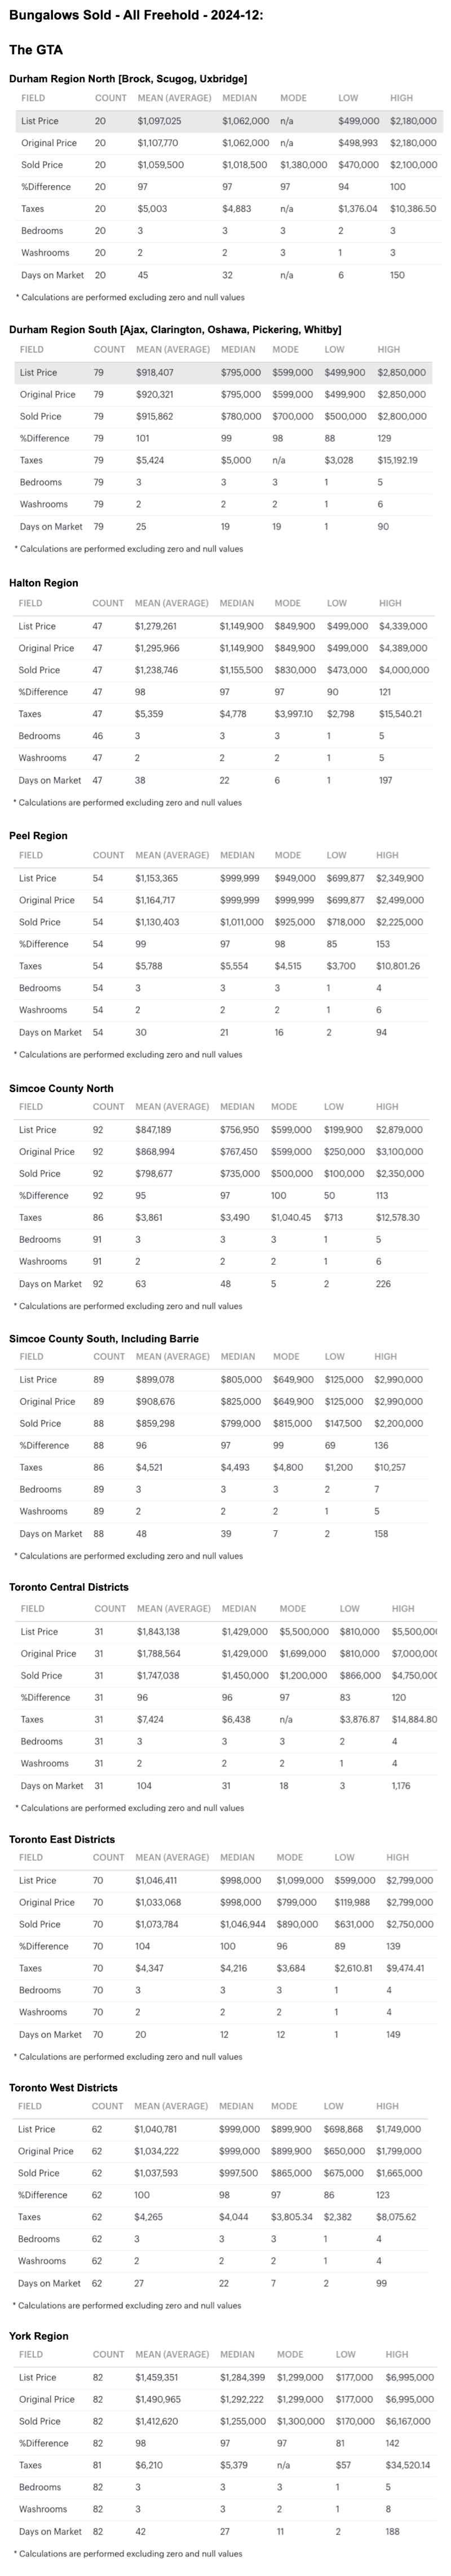This screenshot has height=2576, width=451.
Task: Click COUNT column header in Simcoe County North table
Action: coord(109,1107)
